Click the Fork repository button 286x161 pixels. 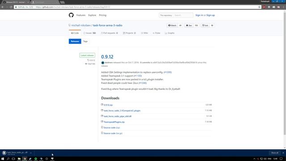click(x=205, y=25)
